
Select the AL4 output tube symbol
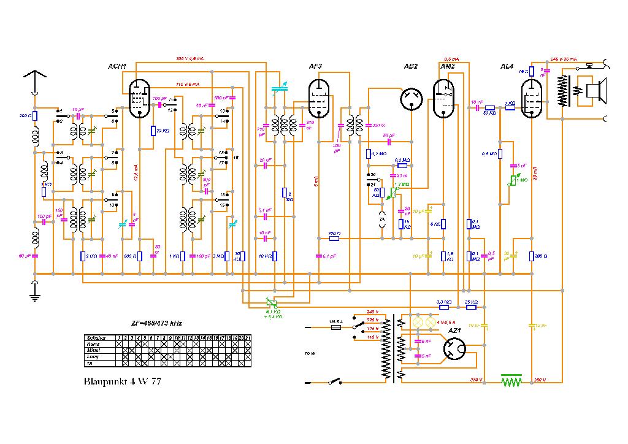coord(532,99)
